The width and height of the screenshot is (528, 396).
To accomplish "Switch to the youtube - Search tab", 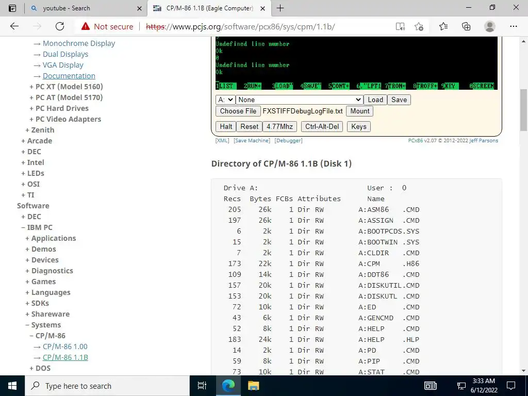I will pos(86,8).
